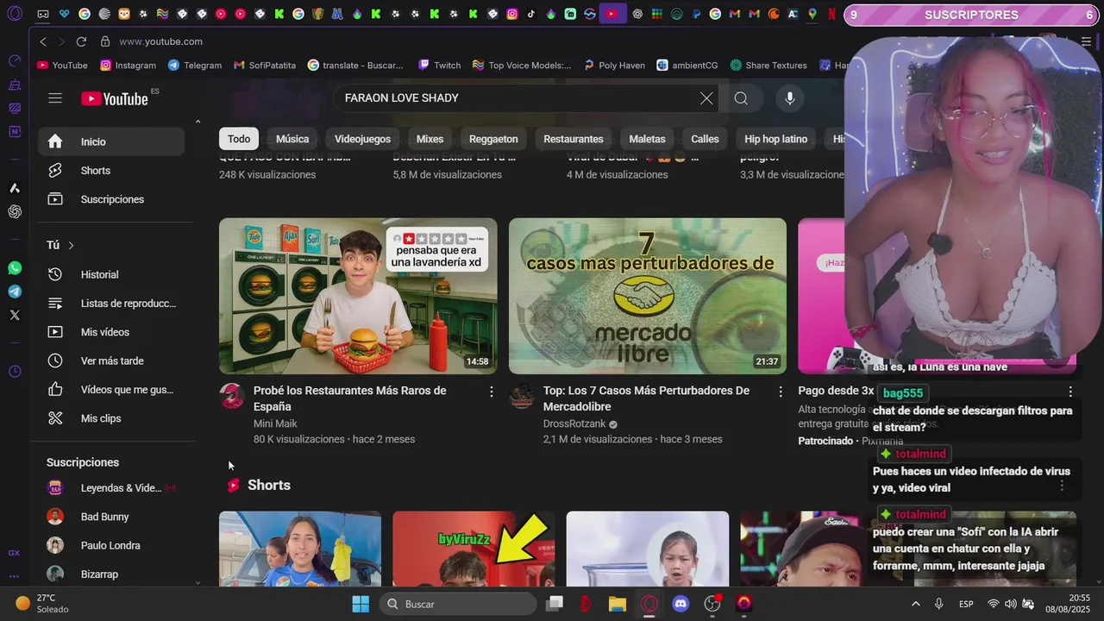The image size is (1104, 621).
Task: Open the Poly Haven bookmark
Action: tap(614, 66)
